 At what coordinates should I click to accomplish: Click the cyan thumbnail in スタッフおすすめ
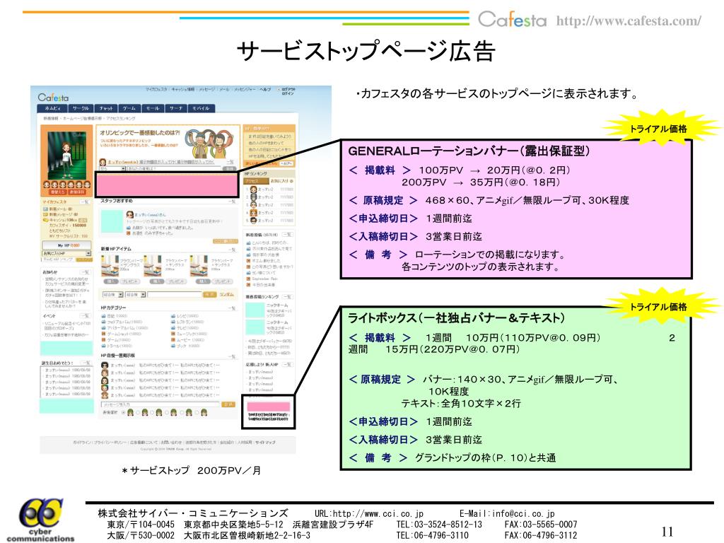click(112, 221)
